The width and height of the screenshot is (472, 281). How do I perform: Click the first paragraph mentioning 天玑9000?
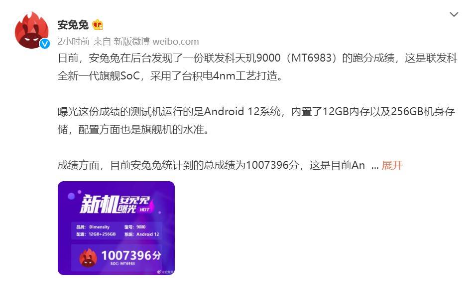pyautogui.click(x=257, y=67)
